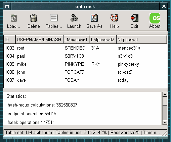Select the mike user row
The width and height of the screenshot is (171, 142).
(85, 64)
